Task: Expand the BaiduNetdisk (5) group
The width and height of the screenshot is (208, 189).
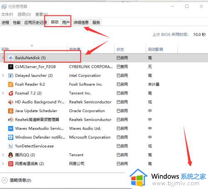Action: 3,58
